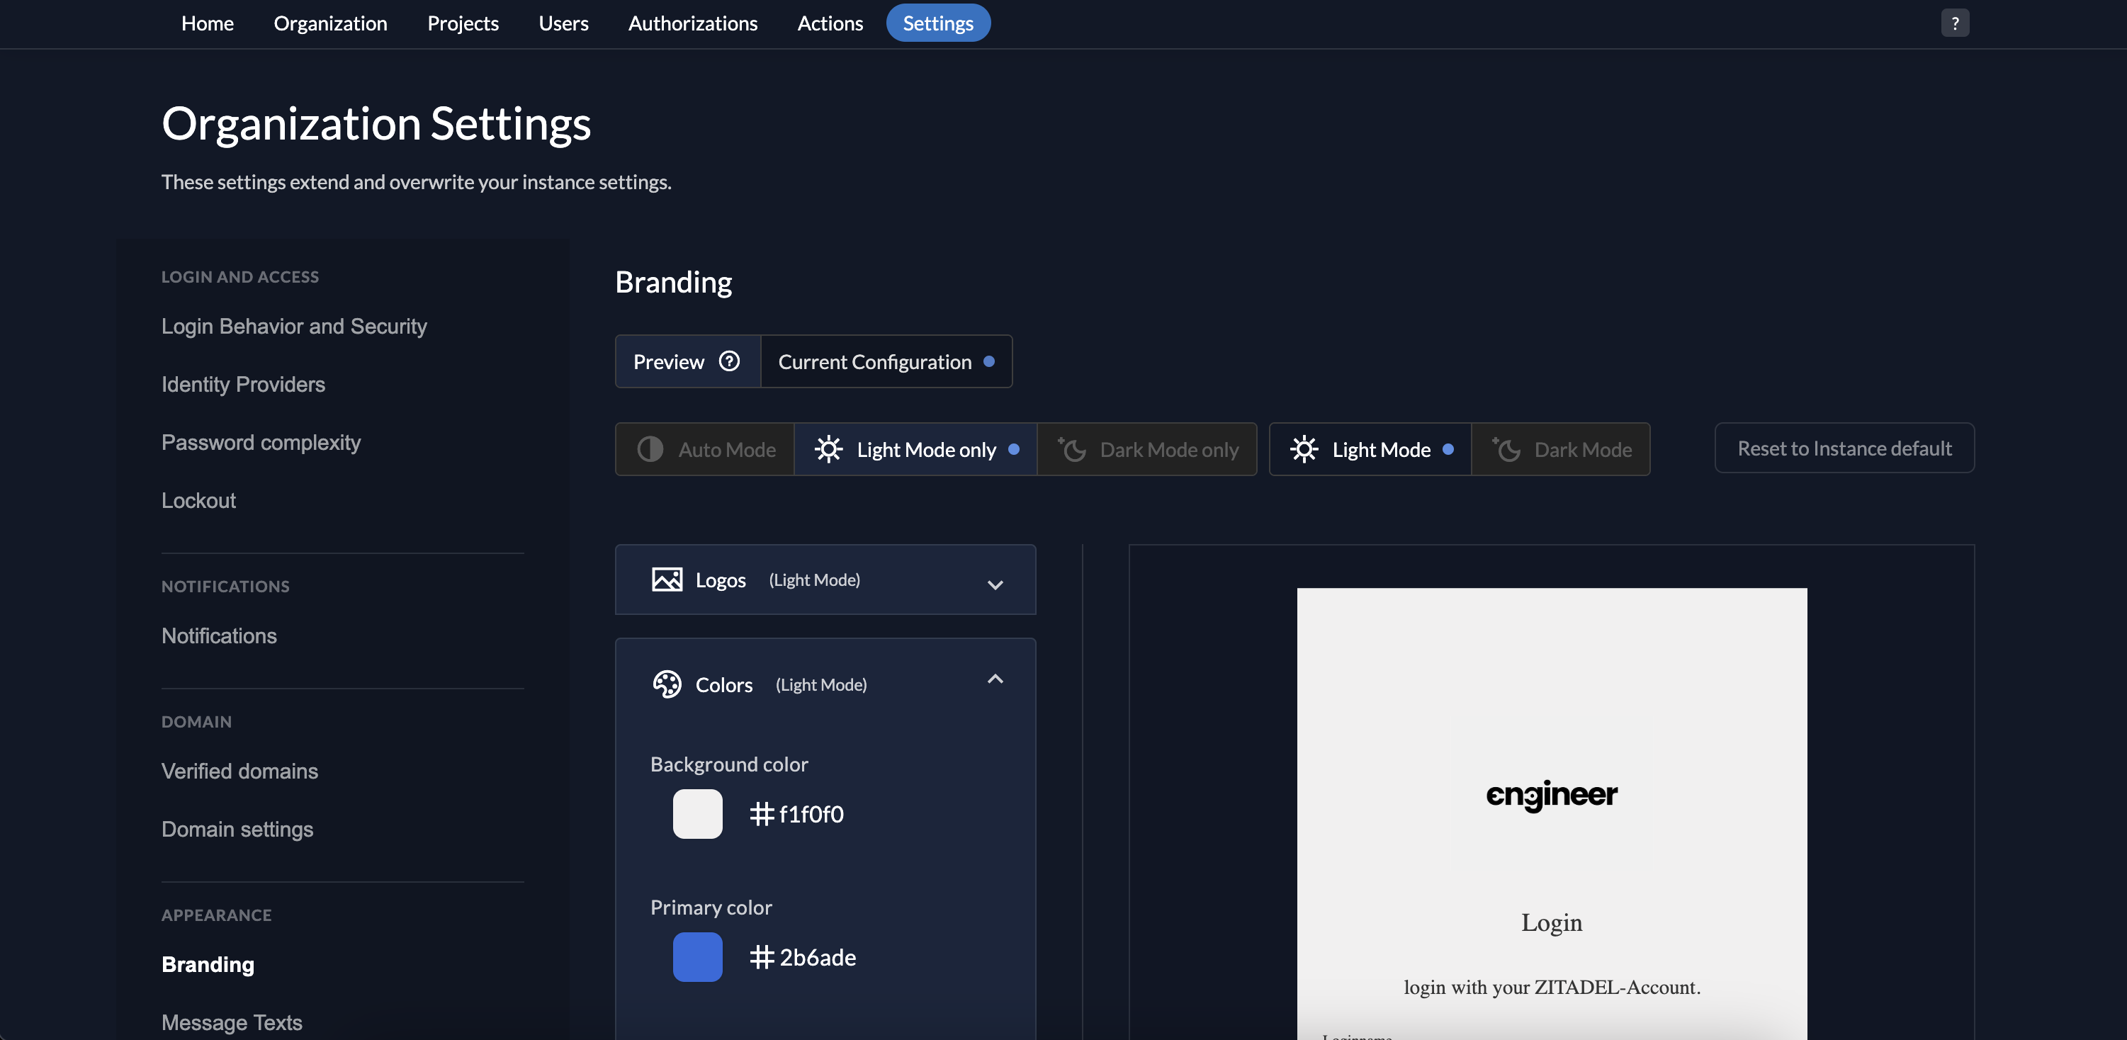This screenshot has height=1040, width=2127.
Task: Open the help question mark in the top corner
Action: click(x=1954, y=22)
